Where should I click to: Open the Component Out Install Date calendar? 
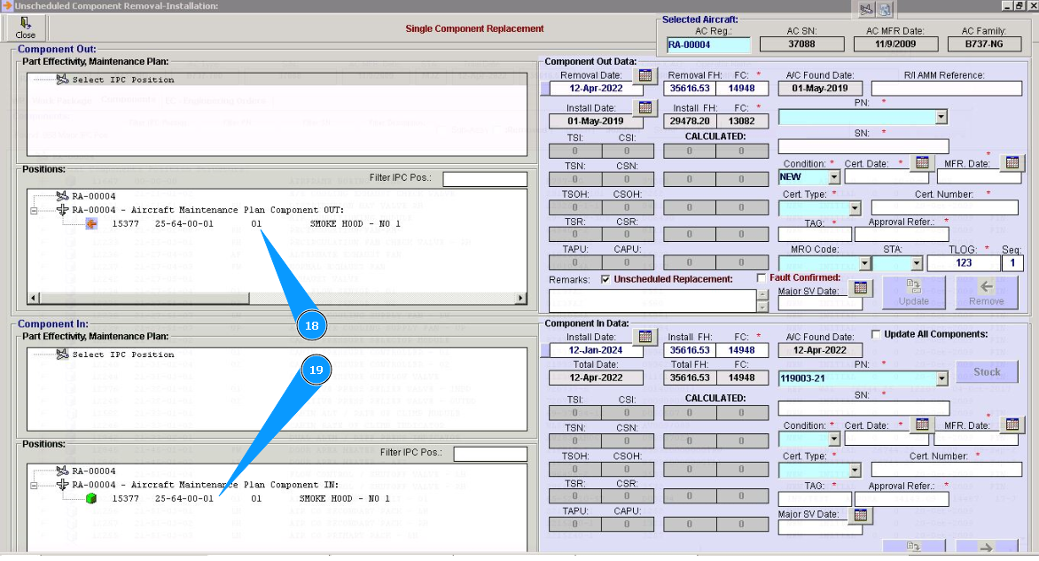coord(645,107)
